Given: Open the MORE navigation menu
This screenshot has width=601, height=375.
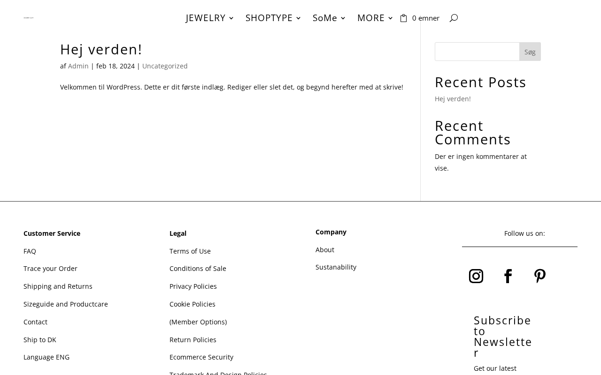Looking at the screenshot, I should click(375, 18).
